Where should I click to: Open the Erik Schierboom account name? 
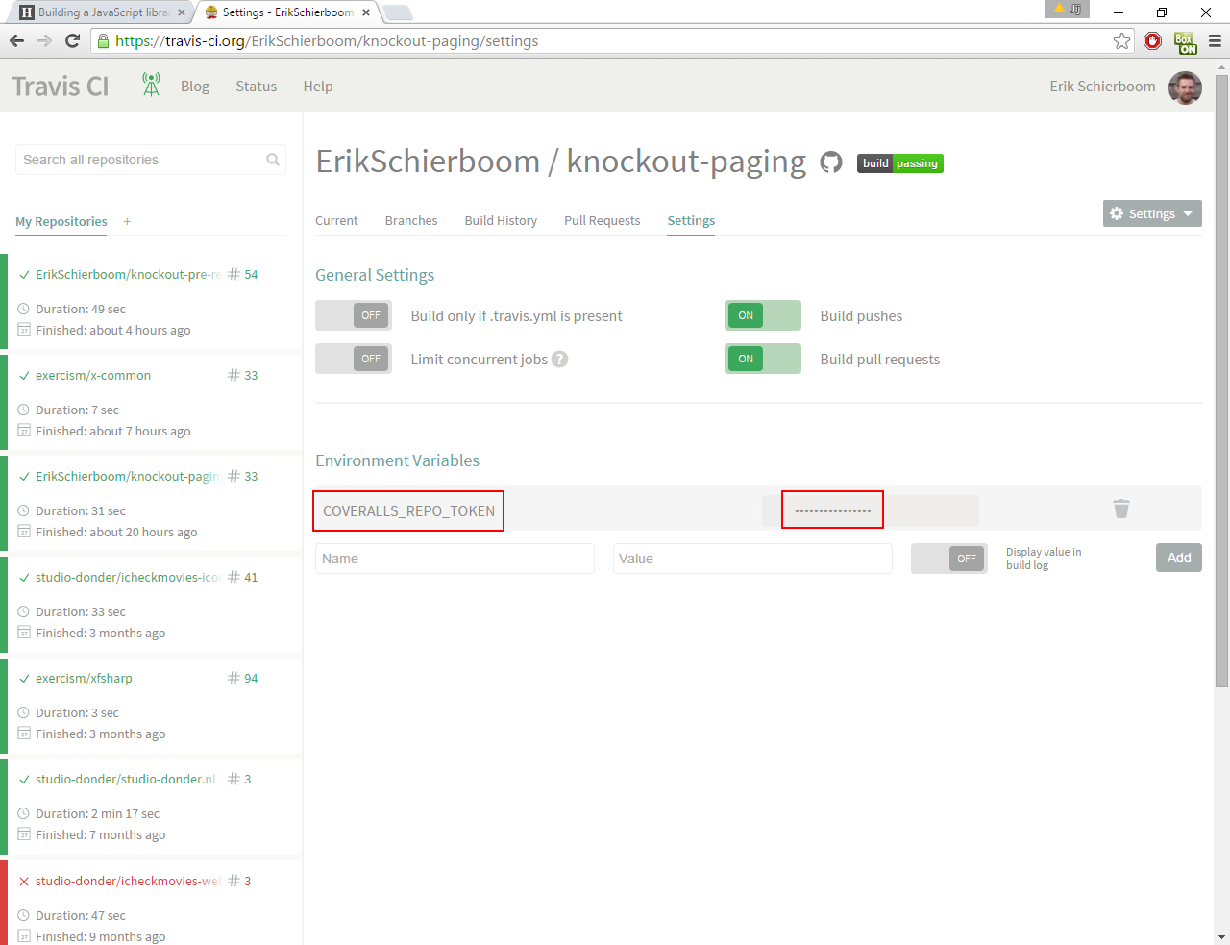click(x=1102, y=87)
